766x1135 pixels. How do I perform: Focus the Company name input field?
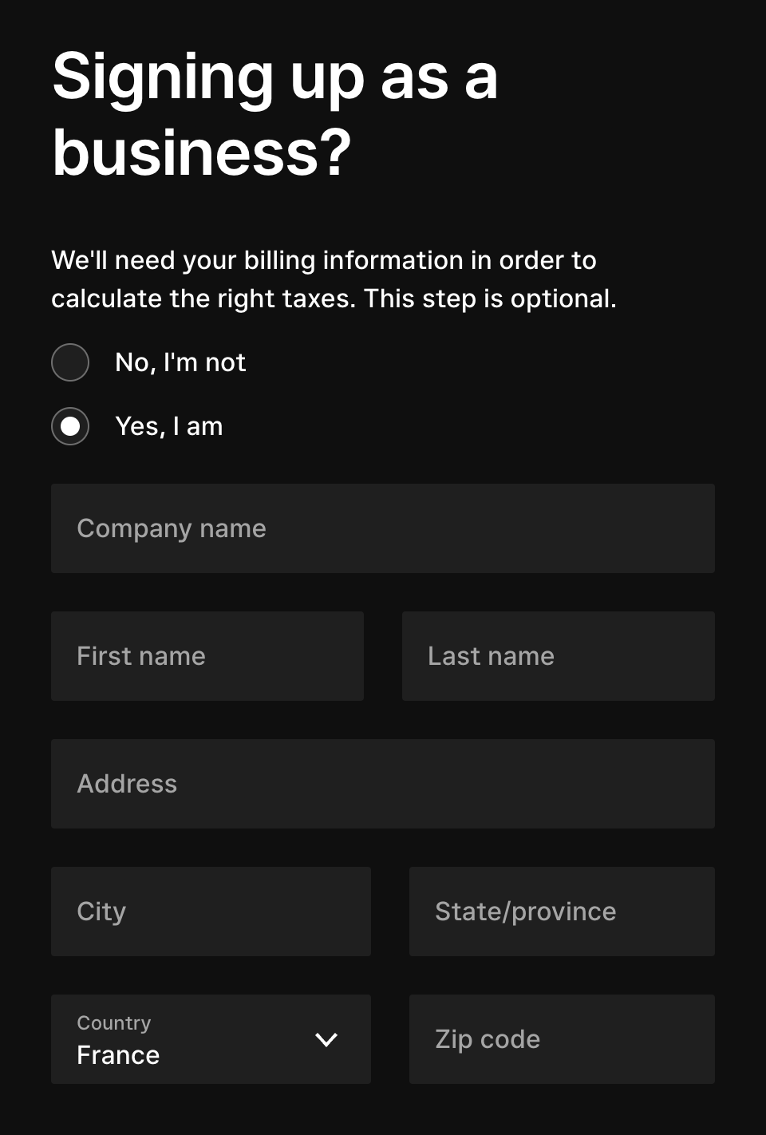[x=383, y=528]
